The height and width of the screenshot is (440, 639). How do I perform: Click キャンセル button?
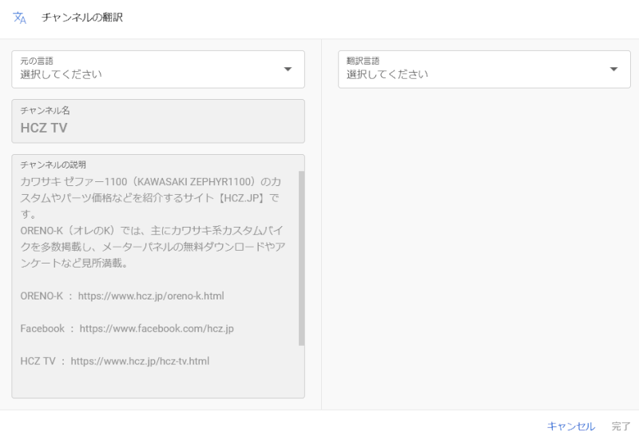pyautogui.click(x=570, y=426)
